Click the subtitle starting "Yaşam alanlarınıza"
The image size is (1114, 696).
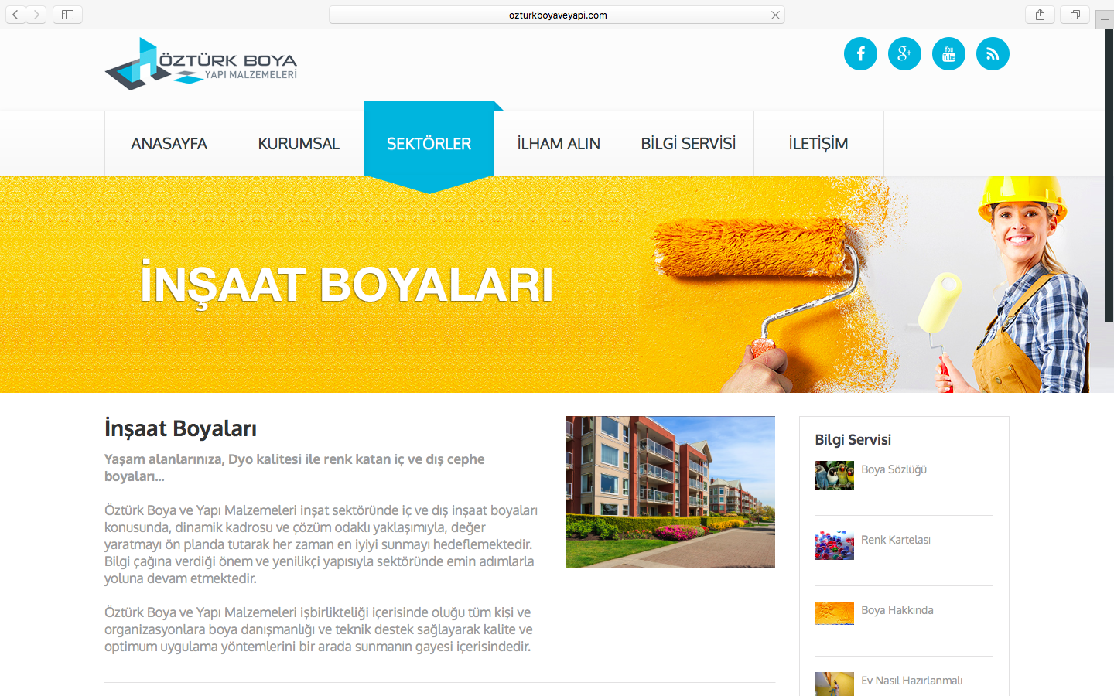(x=295, y=468)
